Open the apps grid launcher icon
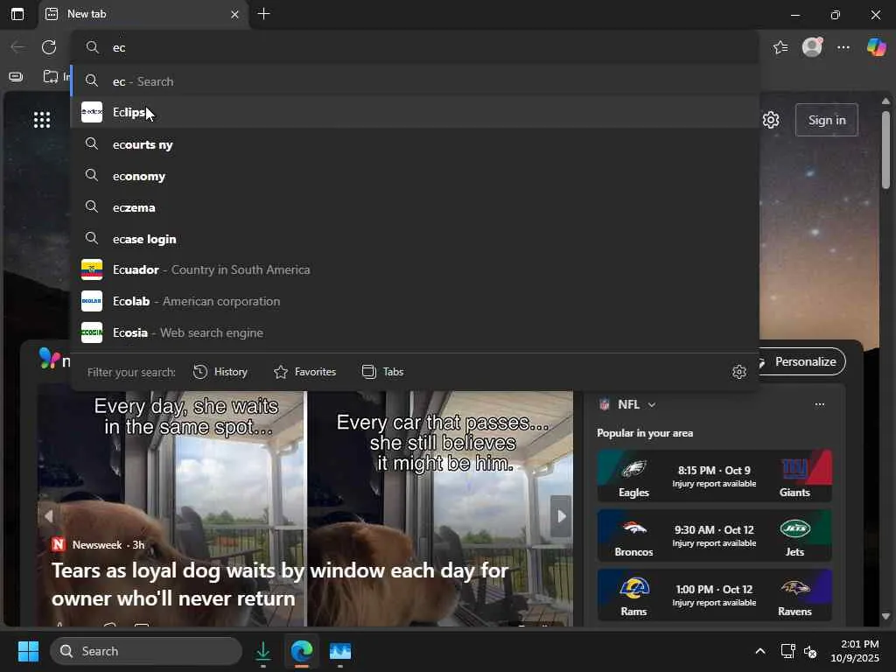 click(42, 120)
